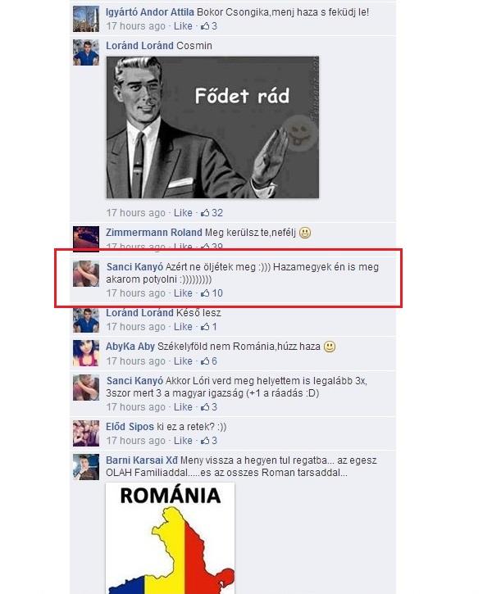Open the Sanci Kanyó name on the 'Akkor Lóri' comment
This screenshot has width=501, height=594.
tap(134, 381)
